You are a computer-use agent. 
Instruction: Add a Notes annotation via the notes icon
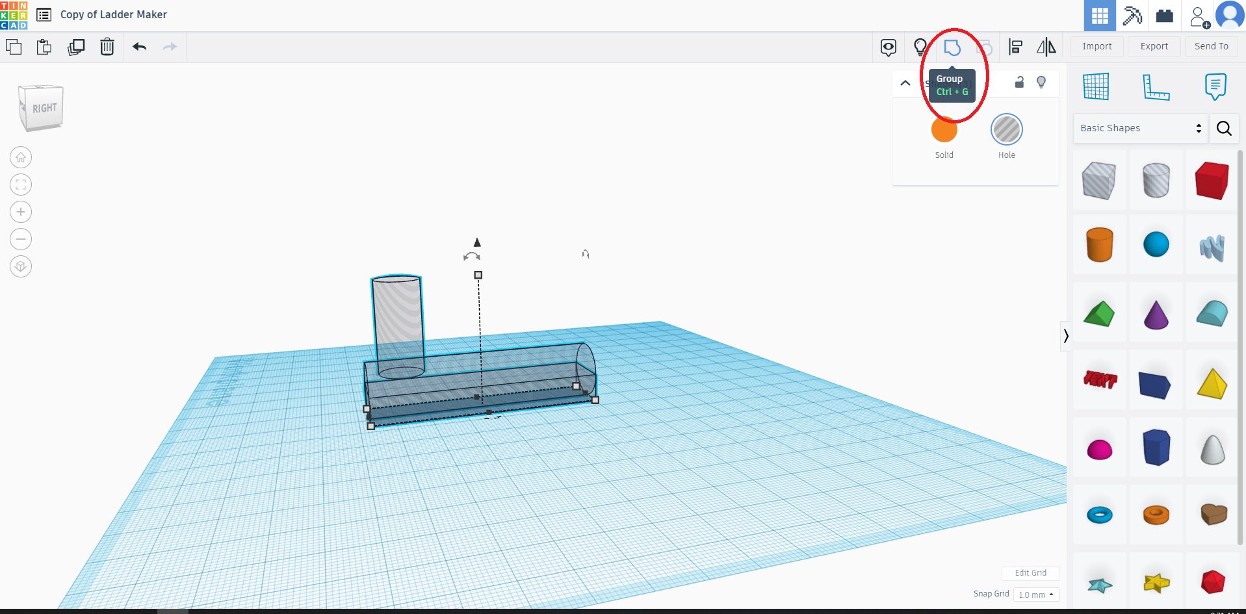[1215, 86]
